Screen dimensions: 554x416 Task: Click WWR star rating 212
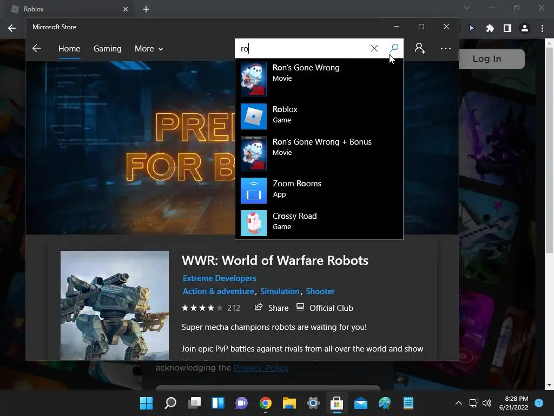pos(211,308)
